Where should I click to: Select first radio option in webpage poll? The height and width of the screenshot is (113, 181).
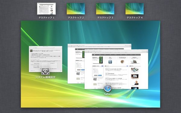[x=94, y=69]
